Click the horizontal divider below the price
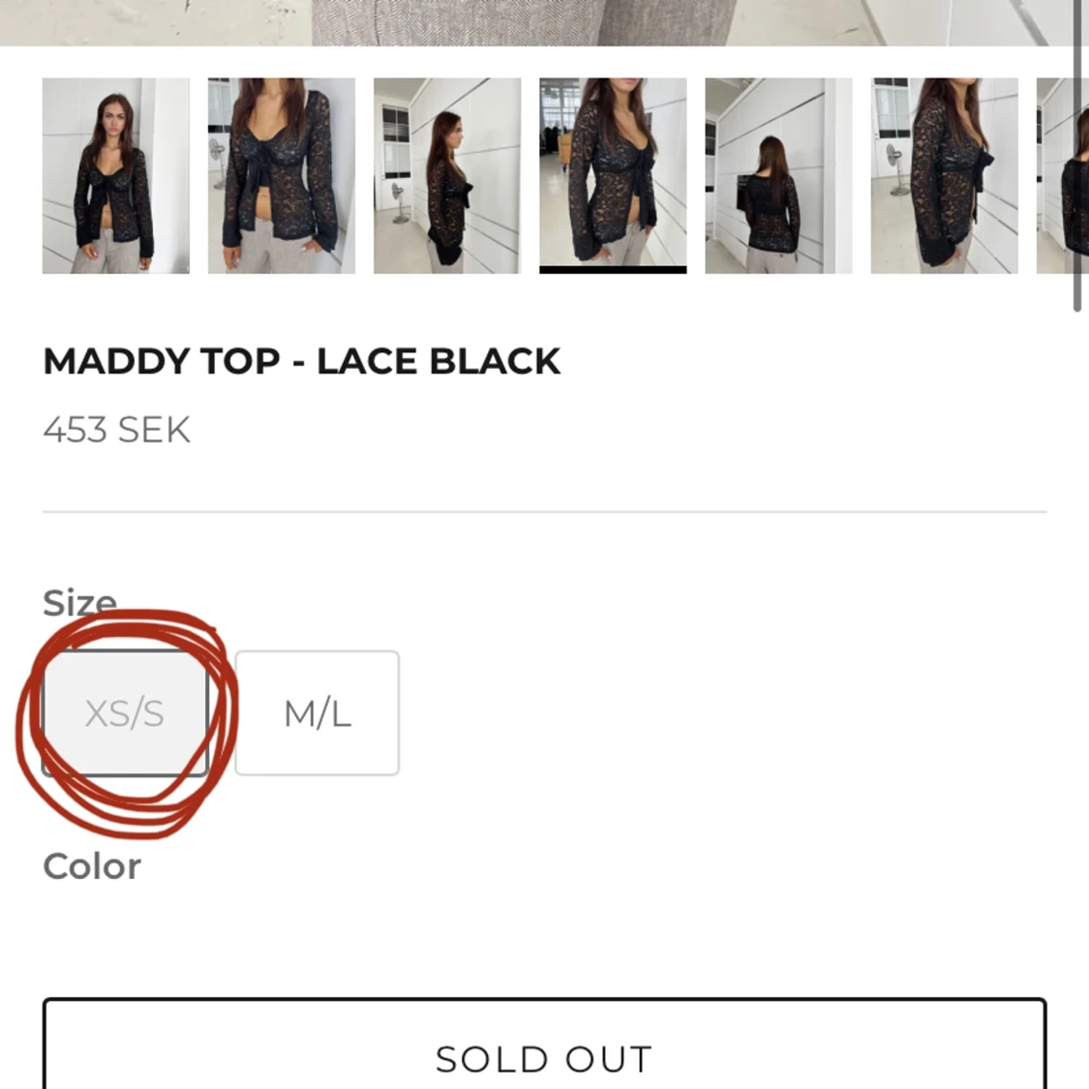1089x1089 pixels. pos(544,511)
